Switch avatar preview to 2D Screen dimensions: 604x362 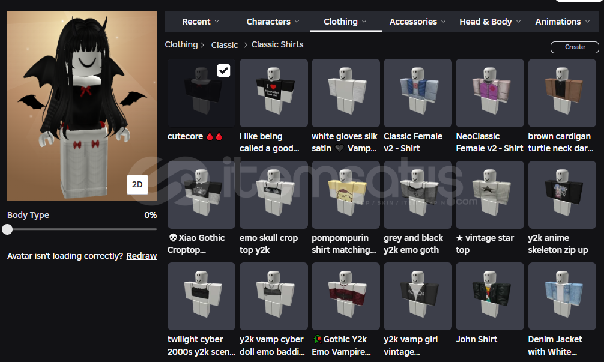[137, 184]
